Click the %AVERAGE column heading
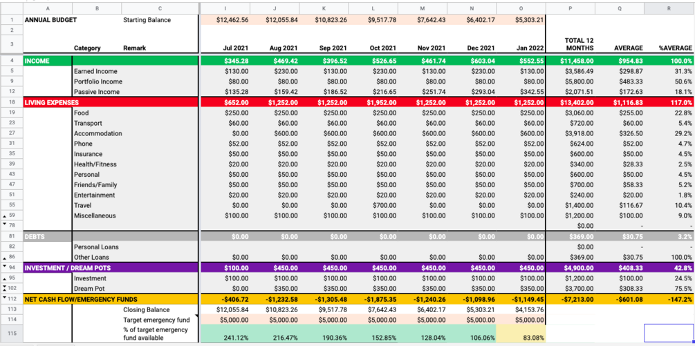 coord(675,48)
